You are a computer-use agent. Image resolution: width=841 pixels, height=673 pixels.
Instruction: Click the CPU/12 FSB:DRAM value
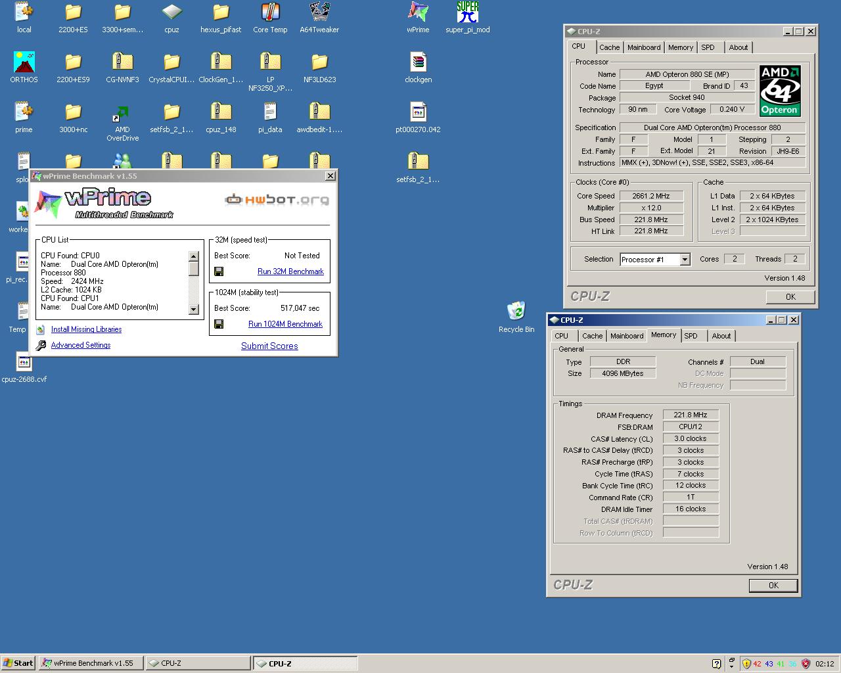point(691,427)
